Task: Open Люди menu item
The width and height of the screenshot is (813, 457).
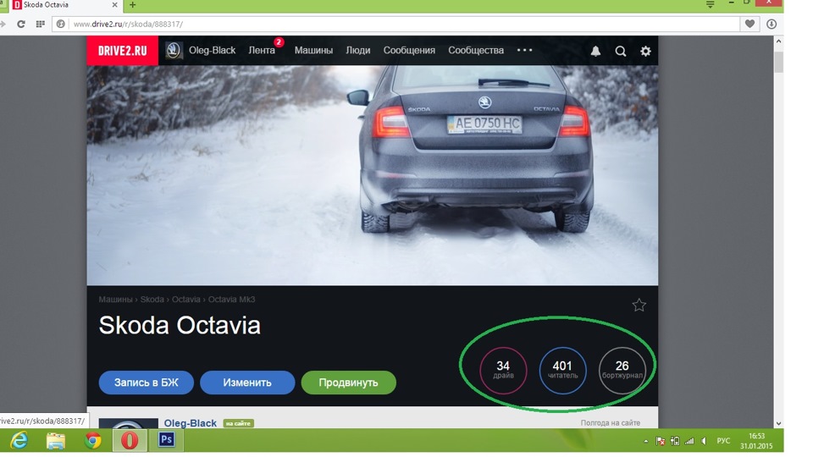Action: [x=358, y=50]
